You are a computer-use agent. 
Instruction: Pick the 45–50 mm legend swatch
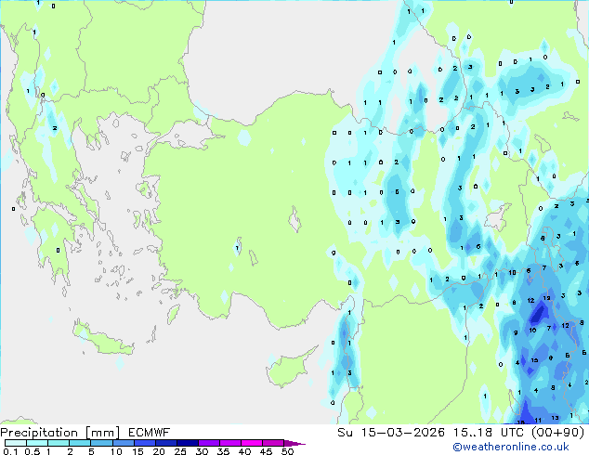273,443
